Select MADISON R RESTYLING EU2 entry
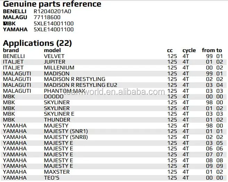 [81, 85]
